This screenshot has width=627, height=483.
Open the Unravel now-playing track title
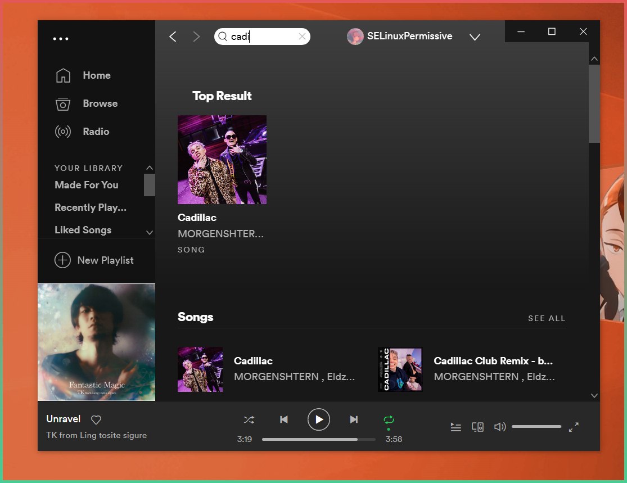click(x=63, y=419)
